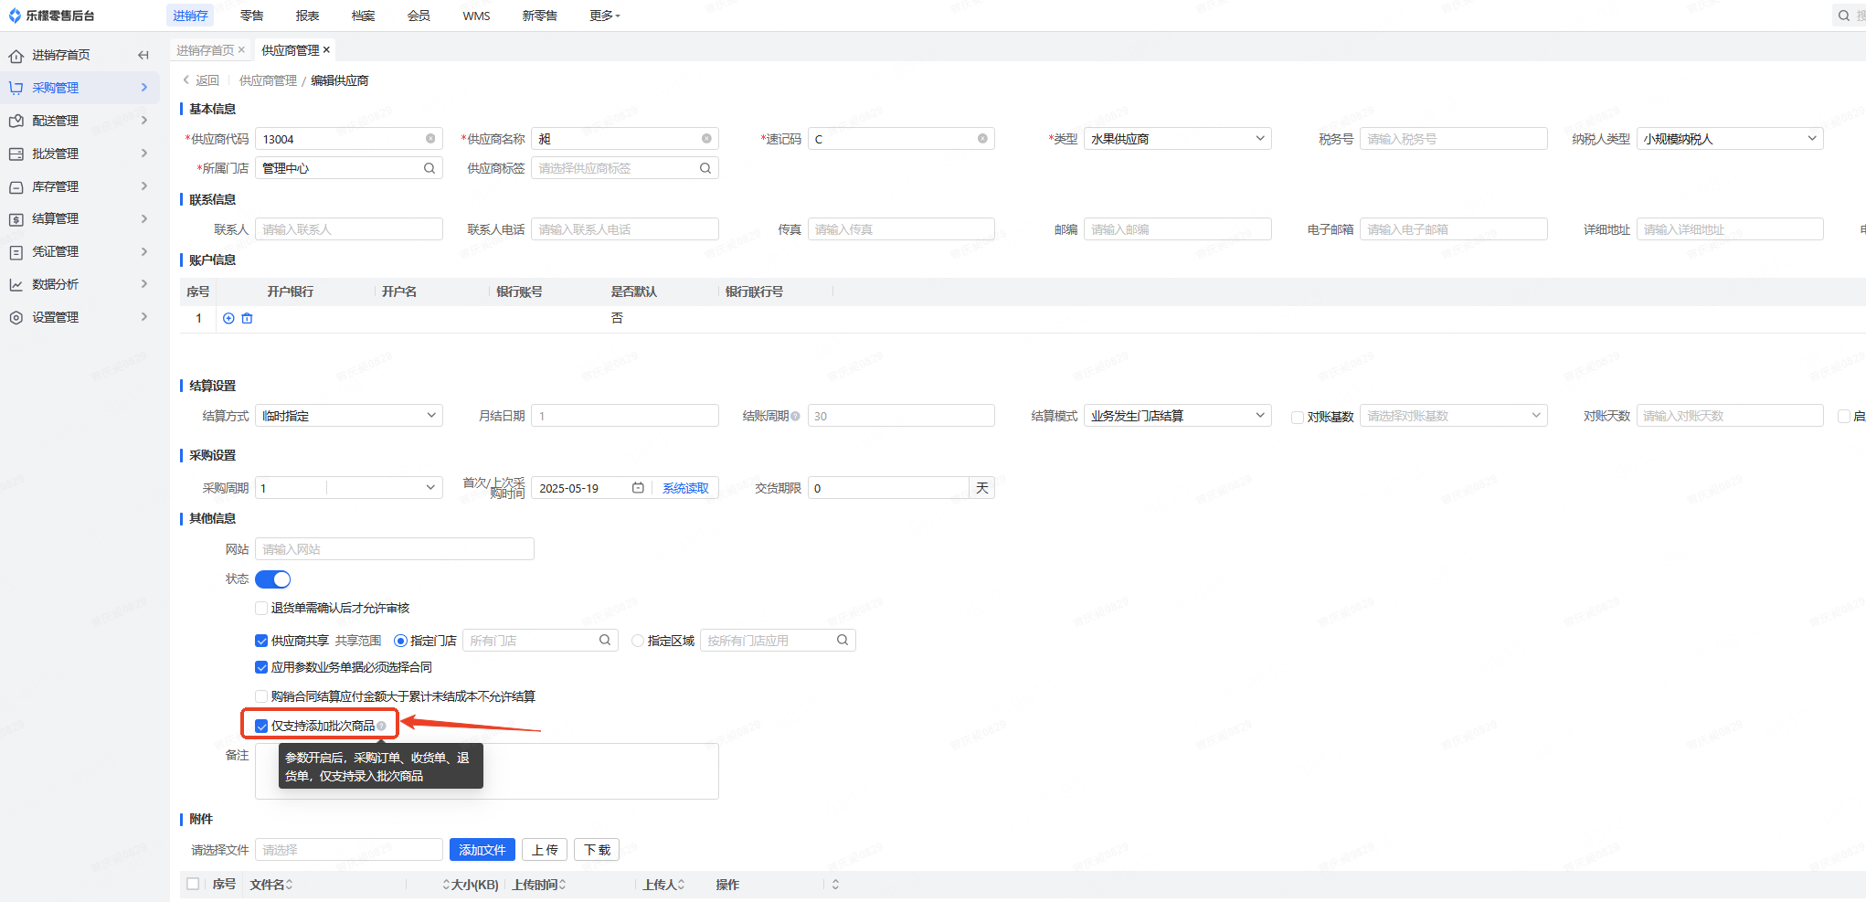Open 进销存首页 home icon in sidebar

16,56
